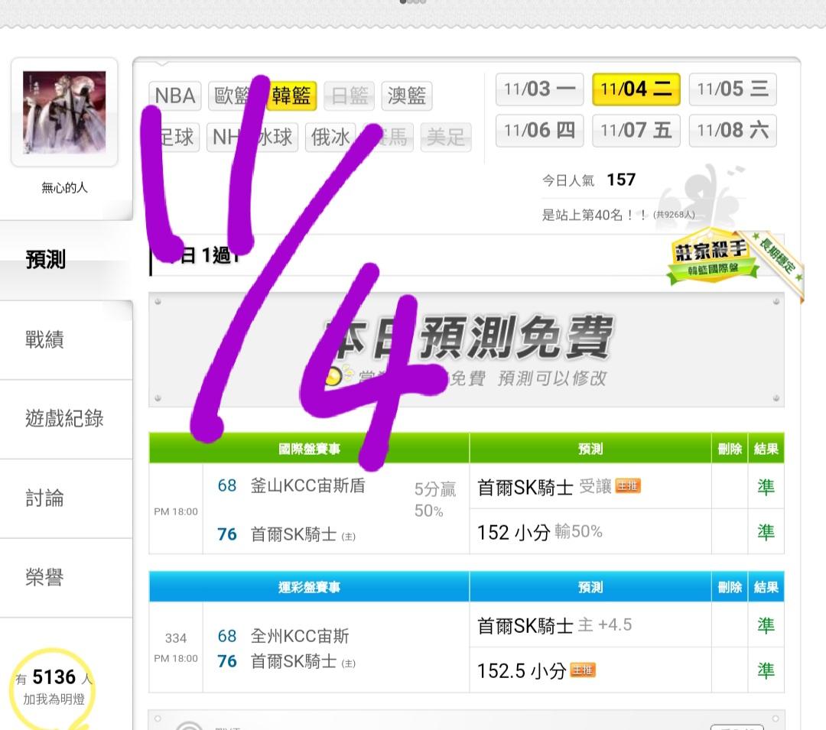Viewport: 826px width, 730px height.
Task: Switch to the 韓籃 league tab
Action: click(292, 96)
